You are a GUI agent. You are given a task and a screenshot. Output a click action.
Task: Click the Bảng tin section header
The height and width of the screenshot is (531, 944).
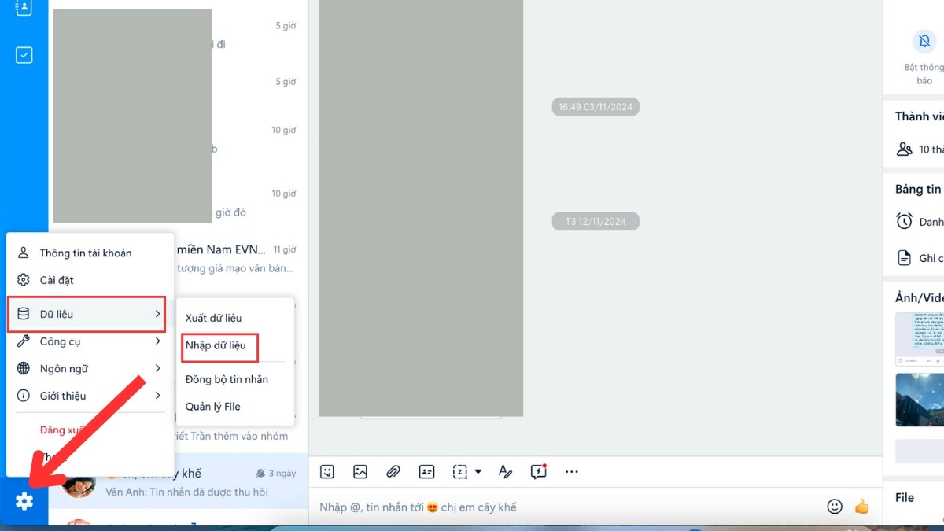point(918,189)
